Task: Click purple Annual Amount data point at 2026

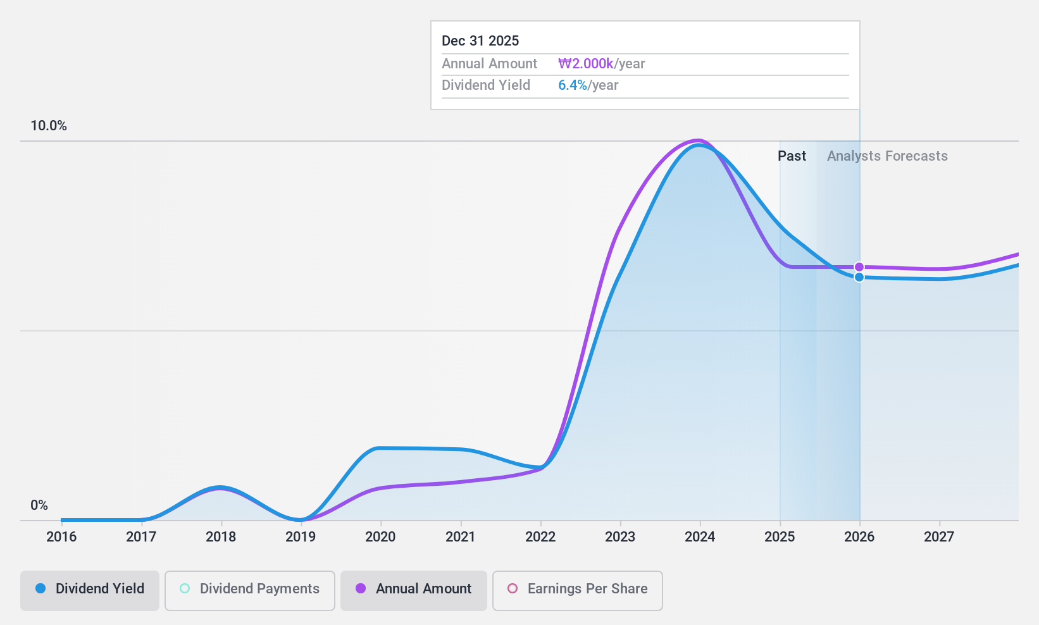Action: (x=859, y=267)
